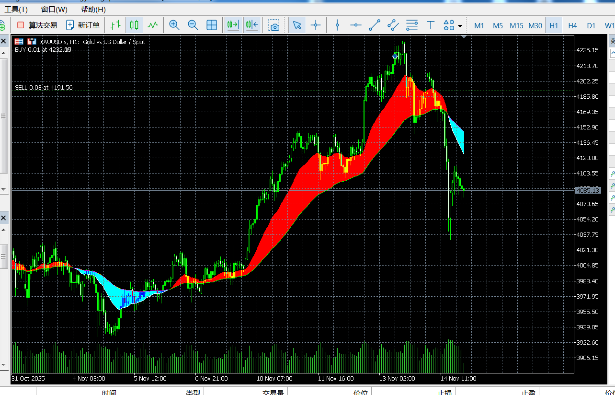Screen dimensions: 615x395
Task: Open the 工具(T) menu
Action: (x=16, y=10)
